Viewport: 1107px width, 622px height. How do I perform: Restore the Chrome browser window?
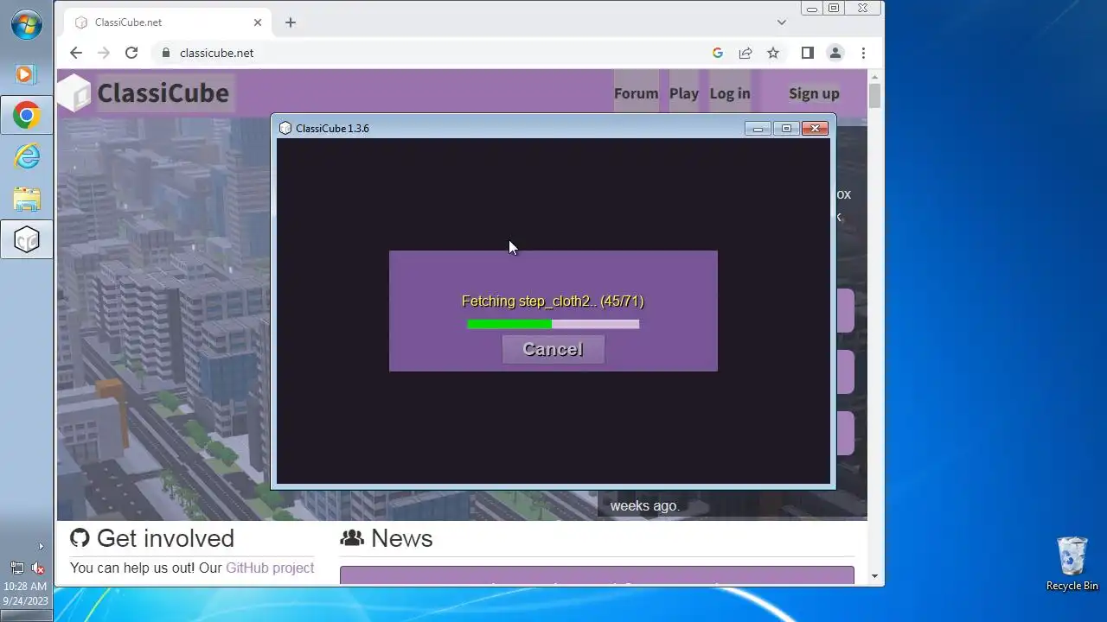pyautogui.click(x=834, y=8)
